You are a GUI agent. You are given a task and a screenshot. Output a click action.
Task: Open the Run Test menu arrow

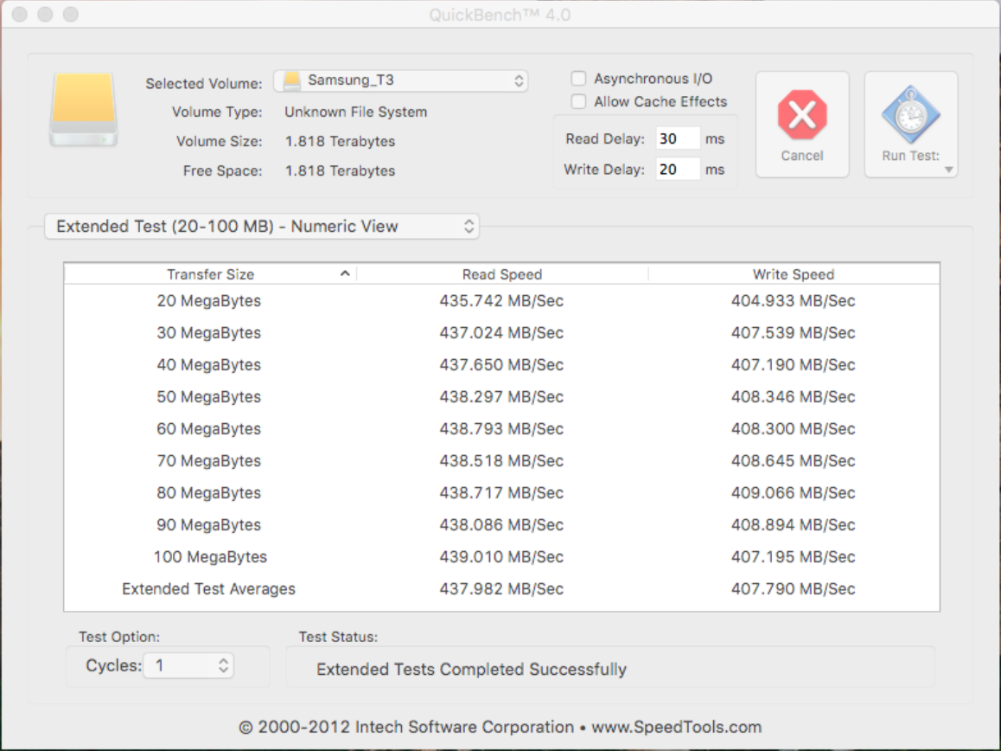click(948, 170)
